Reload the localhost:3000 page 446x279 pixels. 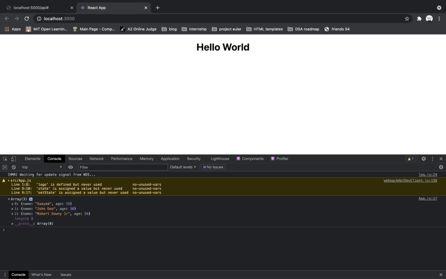point(27,18)
